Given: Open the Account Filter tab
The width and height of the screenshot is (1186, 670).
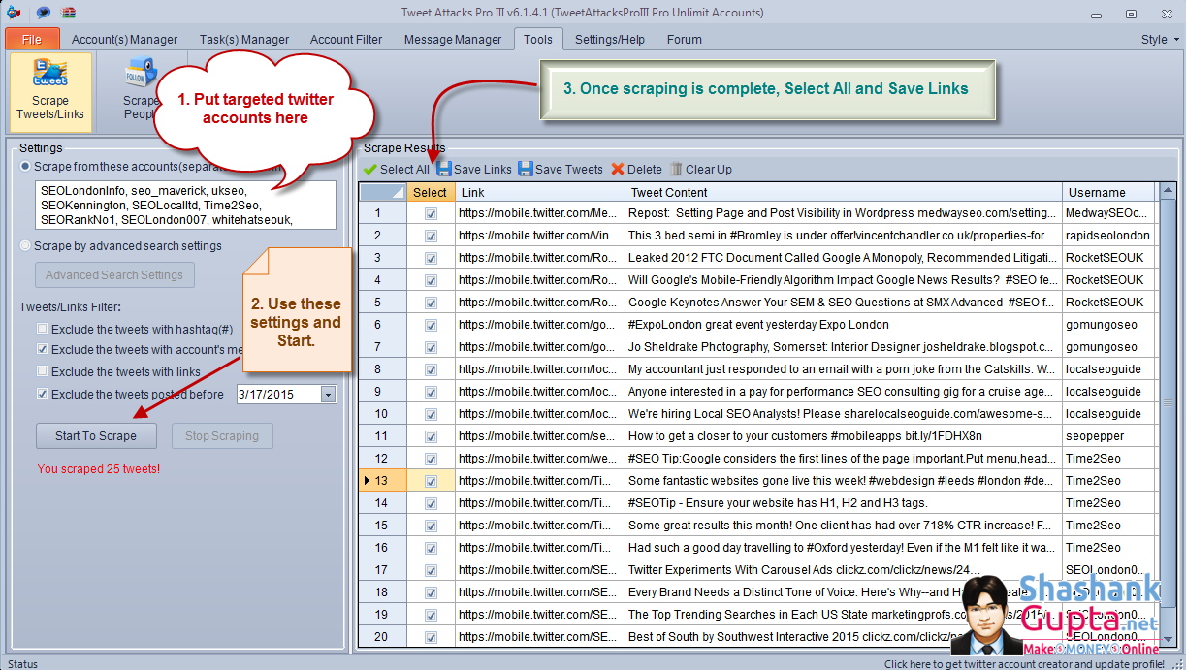Looking at the screenshot, I should (346, 40).
